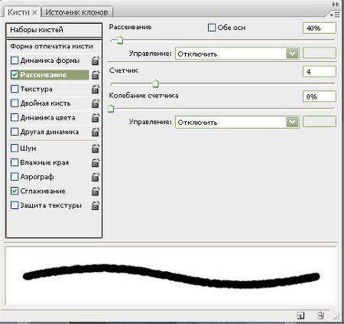Enable Защита текстуры checkbox
344x324 pixels.
(15, 205)
